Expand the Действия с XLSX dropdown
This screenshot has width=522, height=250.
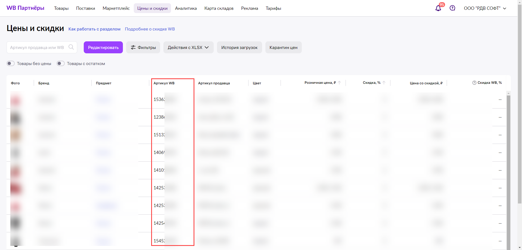coord(188,47)
